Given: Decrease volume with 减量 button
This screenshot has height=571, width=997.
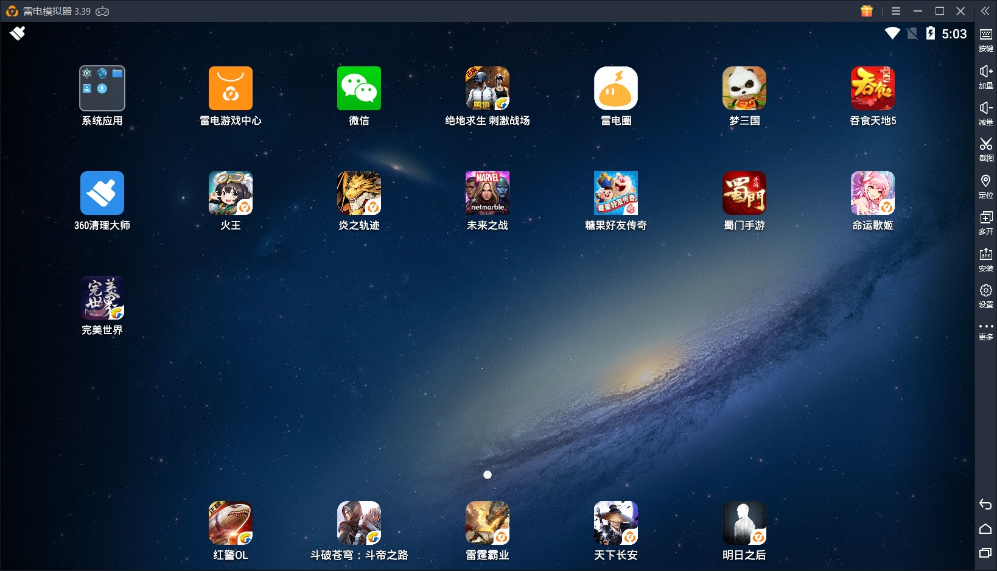Looking at the screenshot, I should 985,113.
